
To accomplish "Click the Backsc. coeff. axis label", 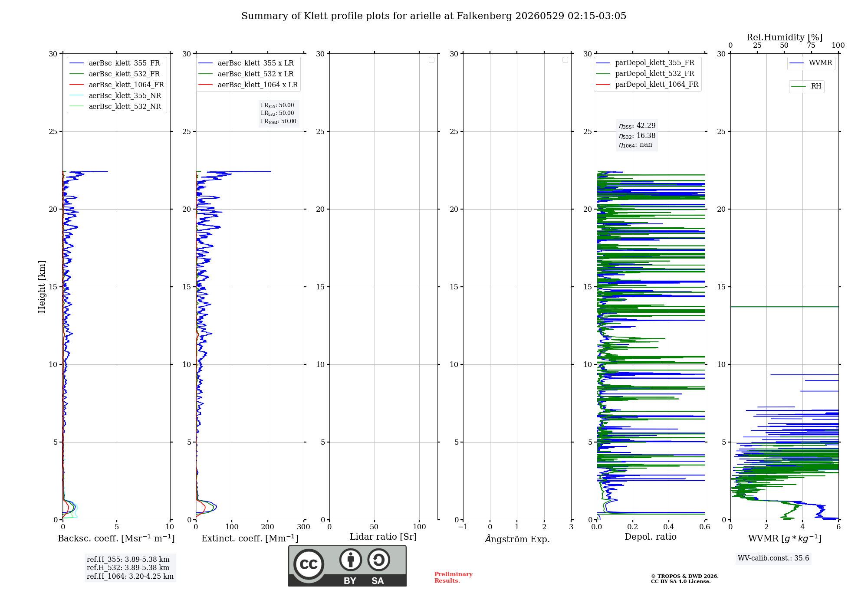I will 116,538.
